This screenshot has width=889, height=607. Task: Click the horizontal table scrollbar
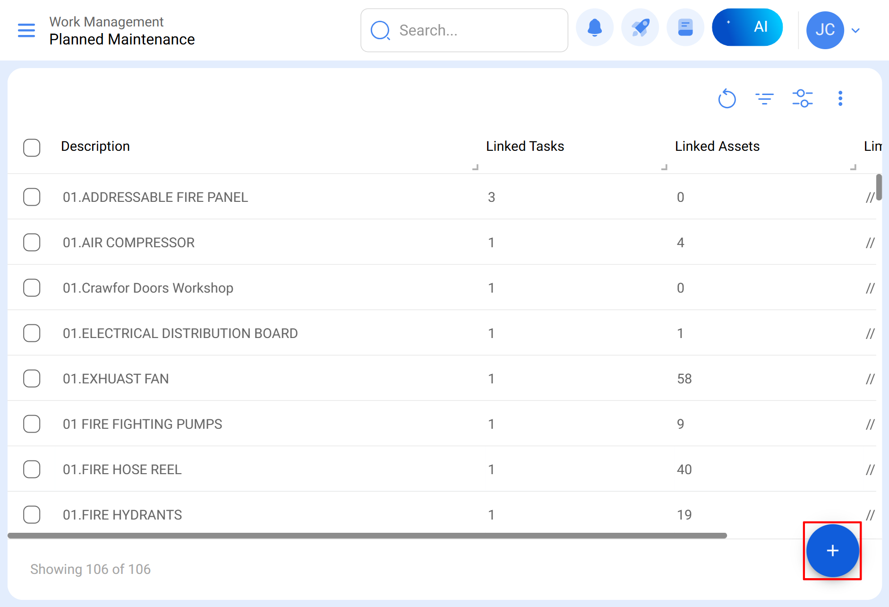point(367,536)
